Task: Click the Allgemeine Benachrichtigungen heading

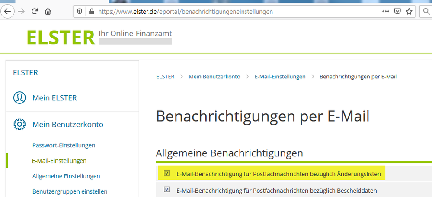Action: 229,153
